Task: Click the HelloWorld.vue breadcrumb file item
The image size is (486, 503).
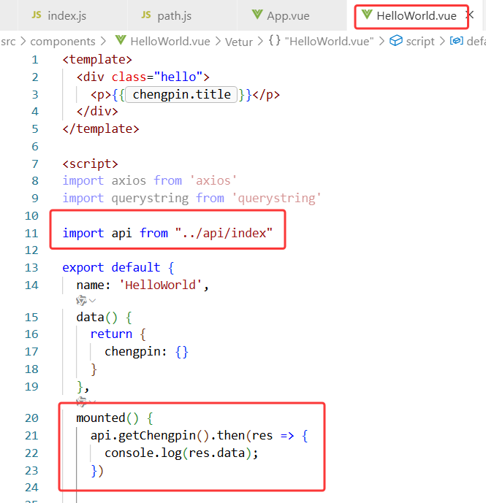Action: coord(170,42)
